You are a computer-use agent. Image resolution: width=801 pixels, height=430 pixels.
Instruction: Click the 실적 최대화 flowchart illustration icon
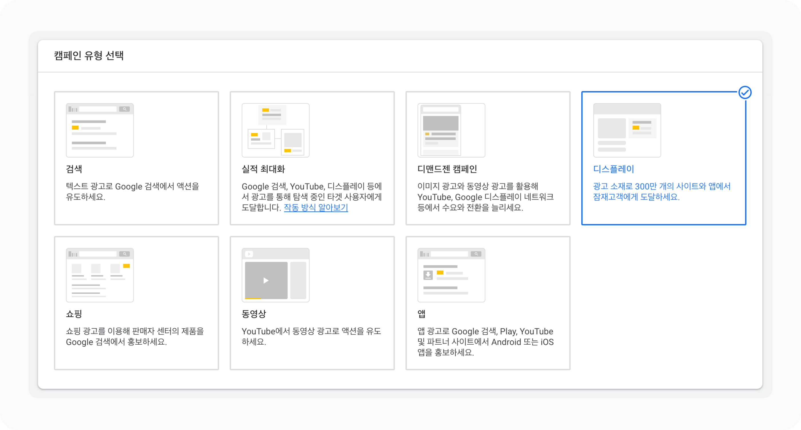point(275,130)
